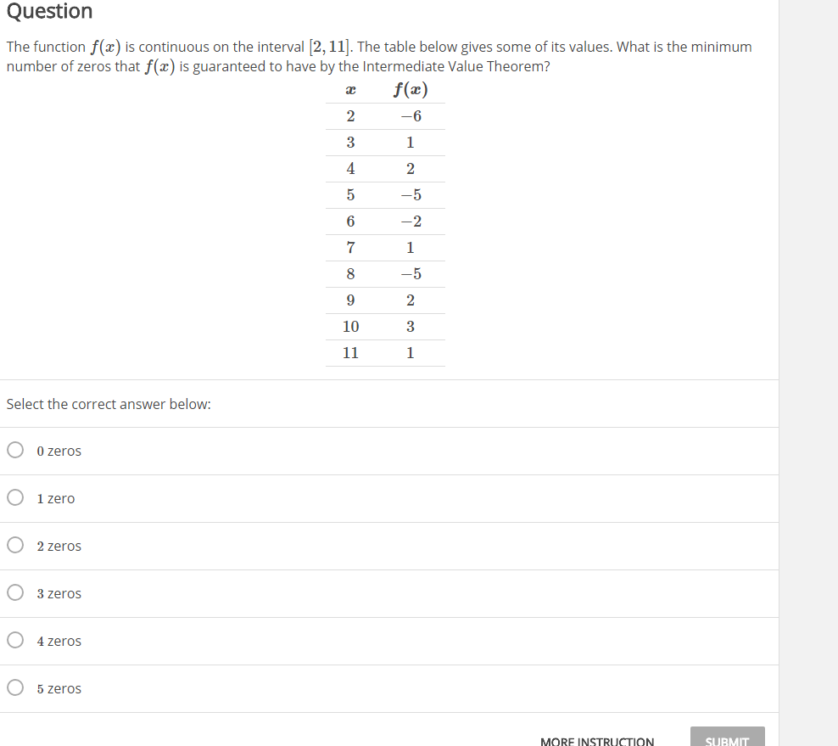Click the table column header x

(x=350, y=90)
